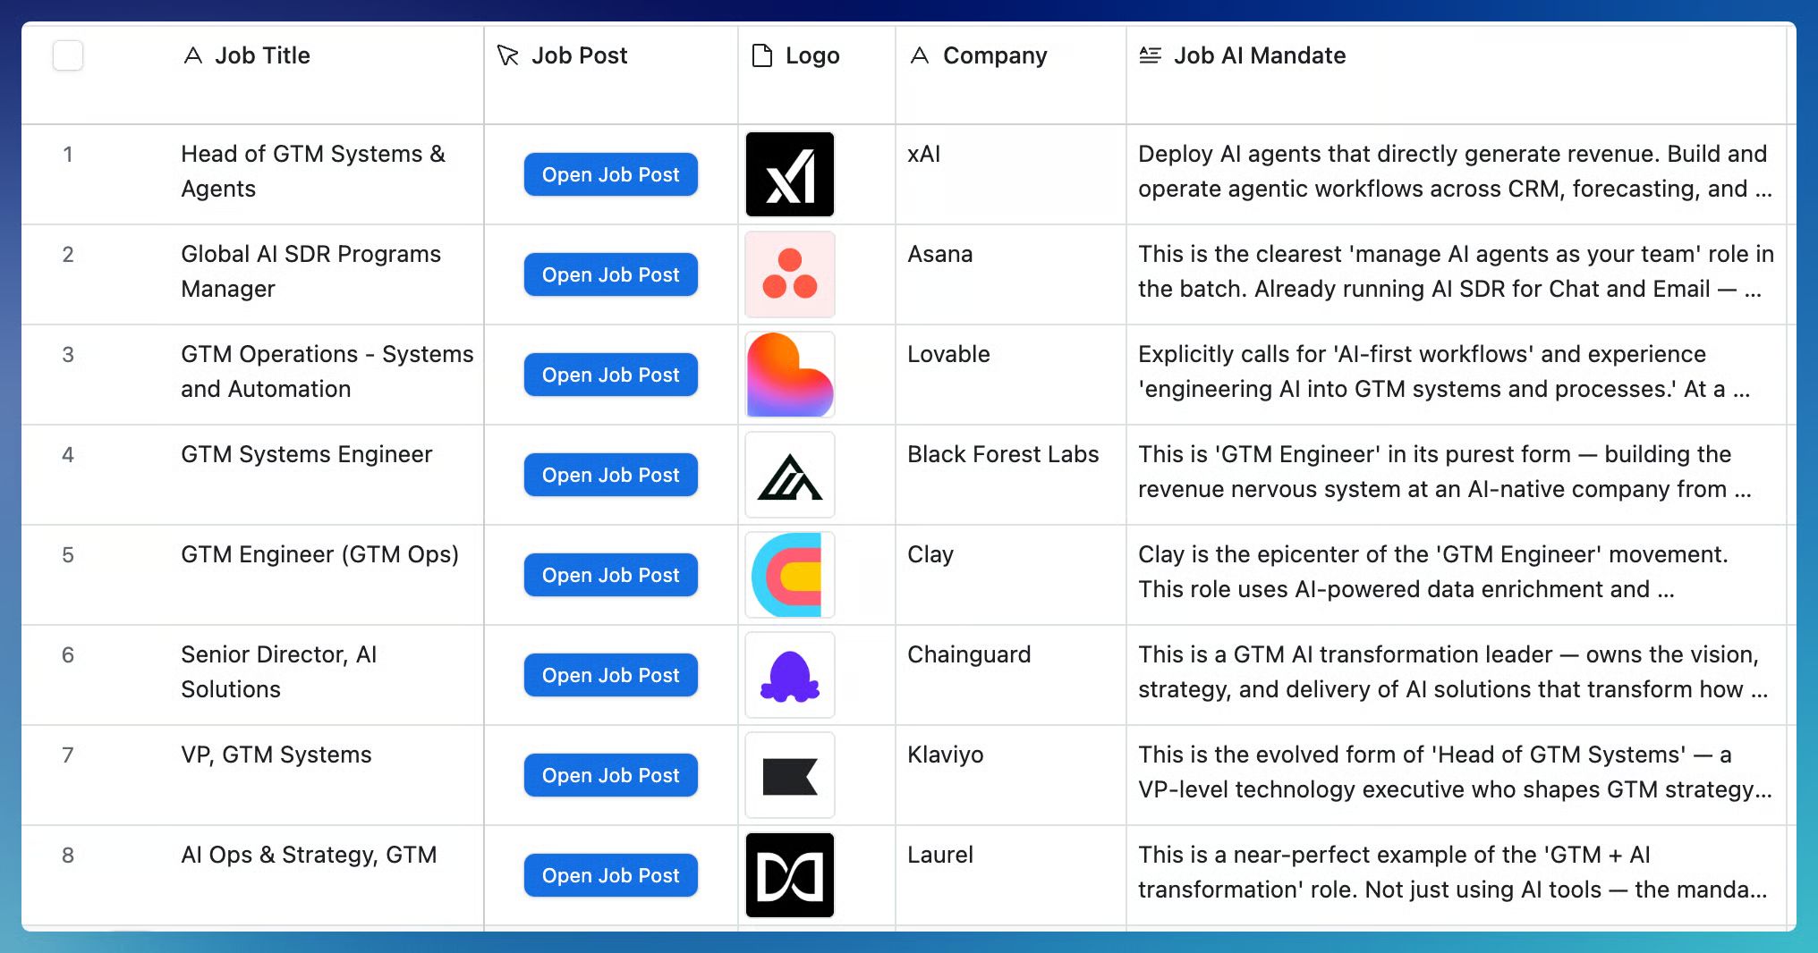Click the Job AI Mandate column header
The height and width of the screenshot is (953, 1818).
click(1259, 55)
